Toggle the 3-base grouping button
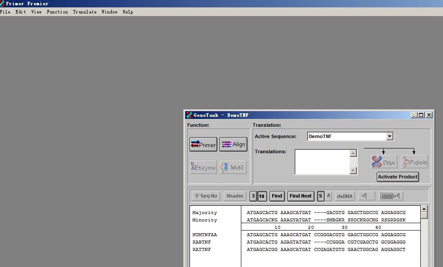Viewport: 443px width, 267px height. 253,196
